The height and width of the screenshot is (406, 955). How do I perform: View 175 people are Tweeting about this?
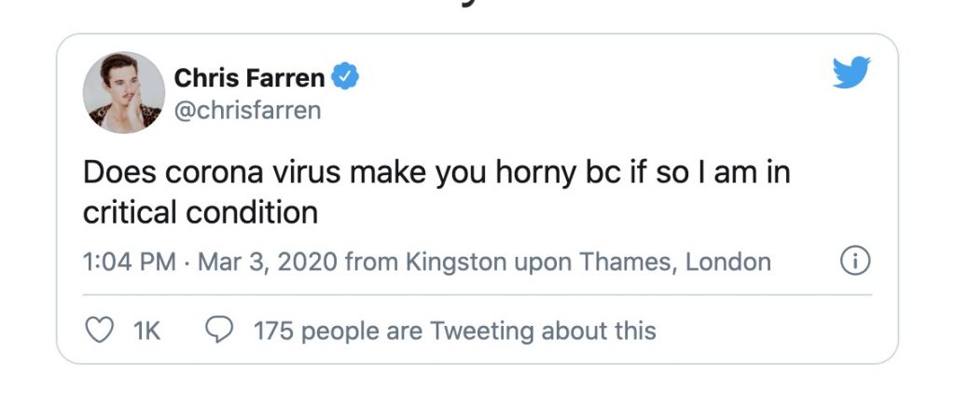[x=454, y=331]
